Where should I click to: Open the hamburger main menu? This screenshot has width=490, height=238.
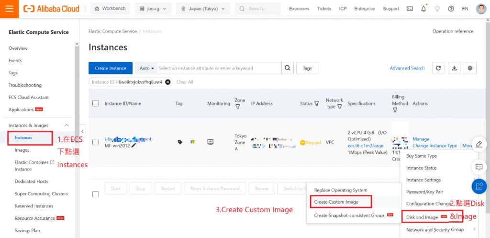10,9
